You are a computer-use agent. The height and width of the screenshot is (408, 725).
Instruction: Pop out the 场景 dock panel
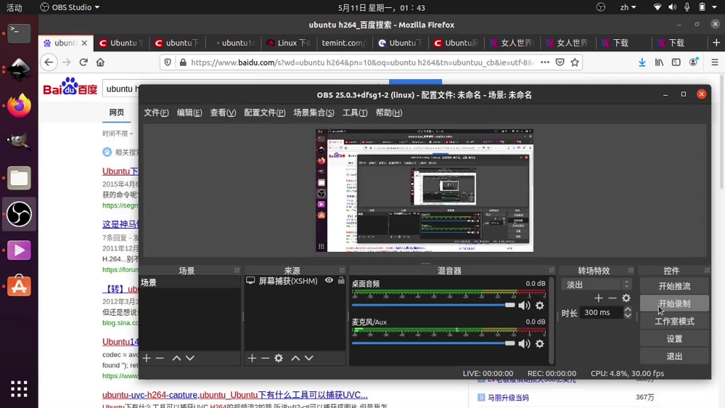pyautogui.click(x=237, y=270)
